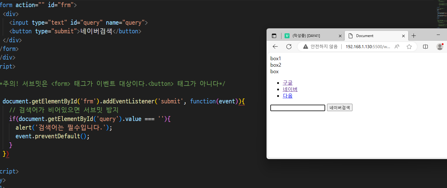Screen dimensions: 447x188
Task: Minimize the browser window
Action: coord(438,35)
